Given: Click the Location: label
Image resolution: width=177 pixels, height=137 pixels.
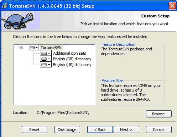Looking at the screenshot, I should [x=21, y=113].
